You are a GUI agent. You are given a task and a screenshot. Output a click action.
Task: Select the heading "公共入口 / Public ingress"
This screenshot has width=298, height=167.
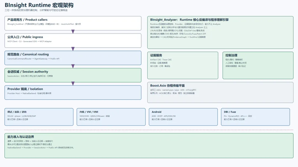[x=25, y=37]
